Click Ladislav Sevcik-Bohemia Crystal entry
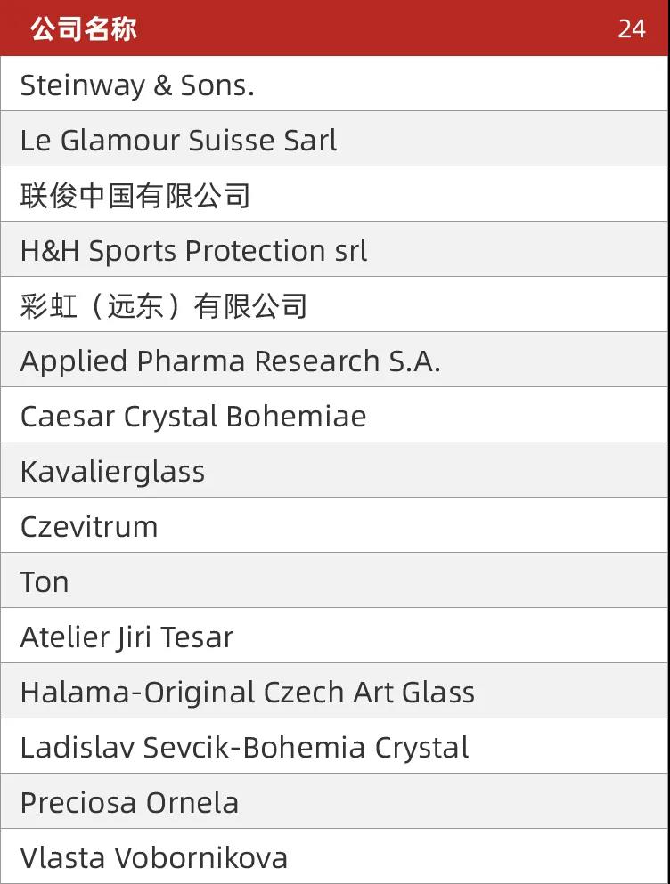 pyautogui.click(x=335, y=746)
